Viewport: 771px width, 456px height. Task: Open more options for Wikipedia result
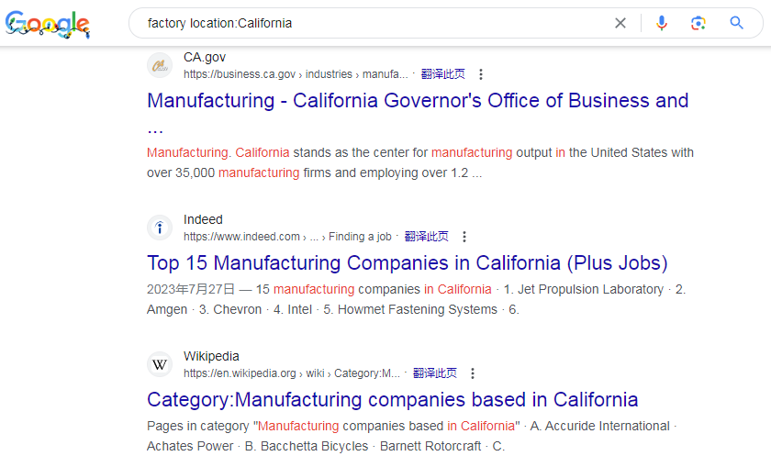(x=473, y=373)
